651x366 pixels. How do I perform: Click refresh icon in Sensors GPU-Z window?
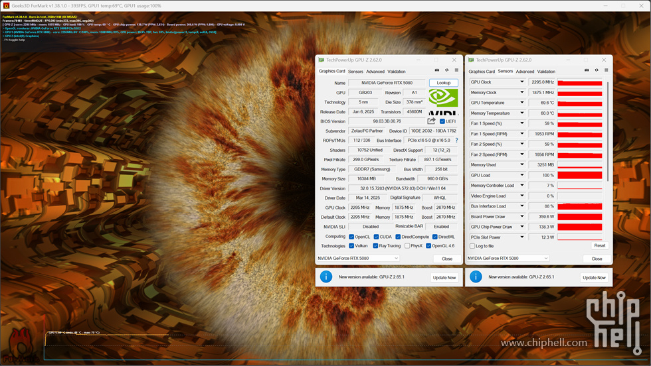597,70
